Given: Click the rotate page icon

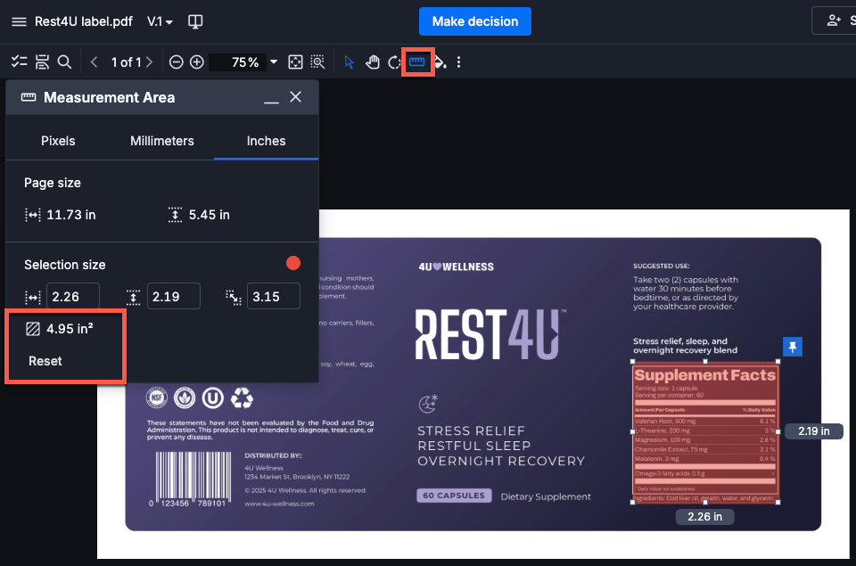Looking at the screenshot, I should pyautogui.click(x=393, y=62).
